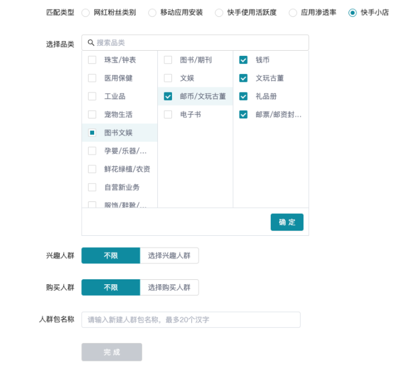Select the 图书文娱 category label

click(x=118, y=133)
